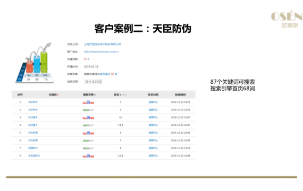
Task: Click the 87个 keyword count link
Action: (x=87, y=59)
